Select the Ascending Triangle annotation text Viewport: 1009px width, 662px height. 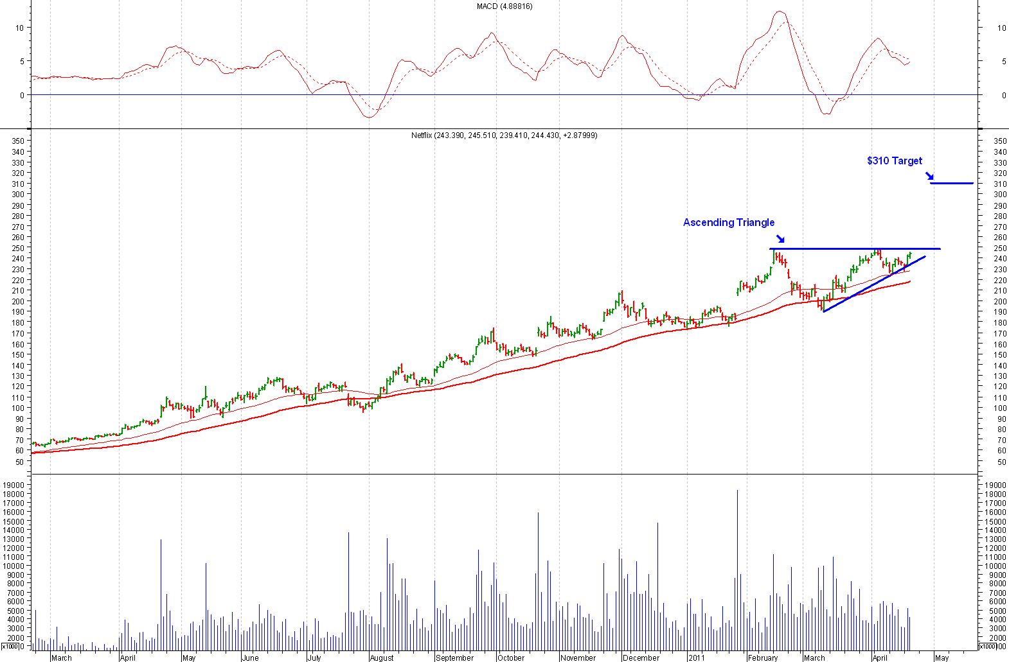point(728,222)
